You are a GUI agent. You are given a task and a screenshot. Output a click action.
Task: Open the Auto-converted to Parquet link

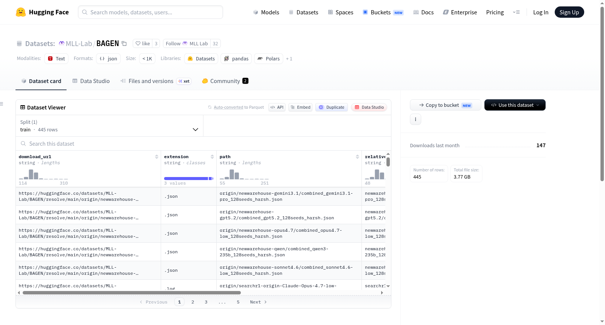coord(239,107)
